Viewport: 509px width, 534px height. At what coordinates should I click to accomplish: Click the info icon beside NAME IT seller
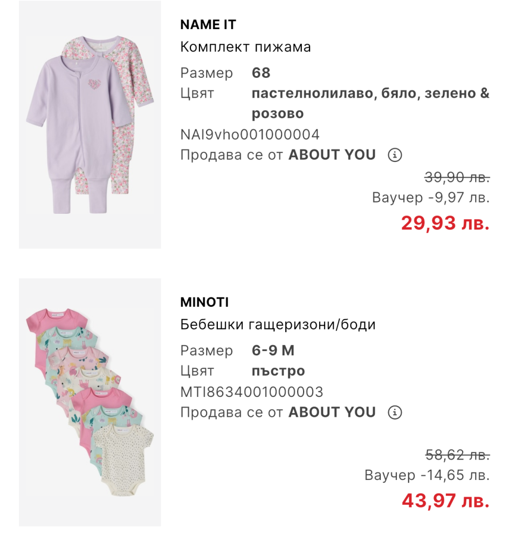pos(395,156)
